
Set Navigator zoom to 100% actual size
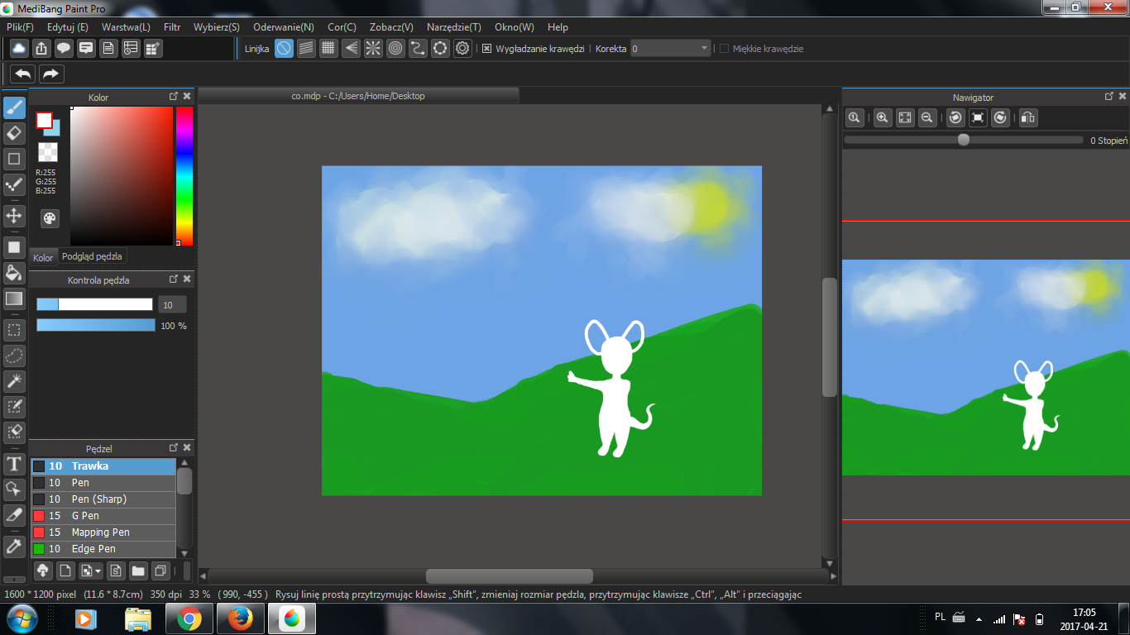[855, 117]
